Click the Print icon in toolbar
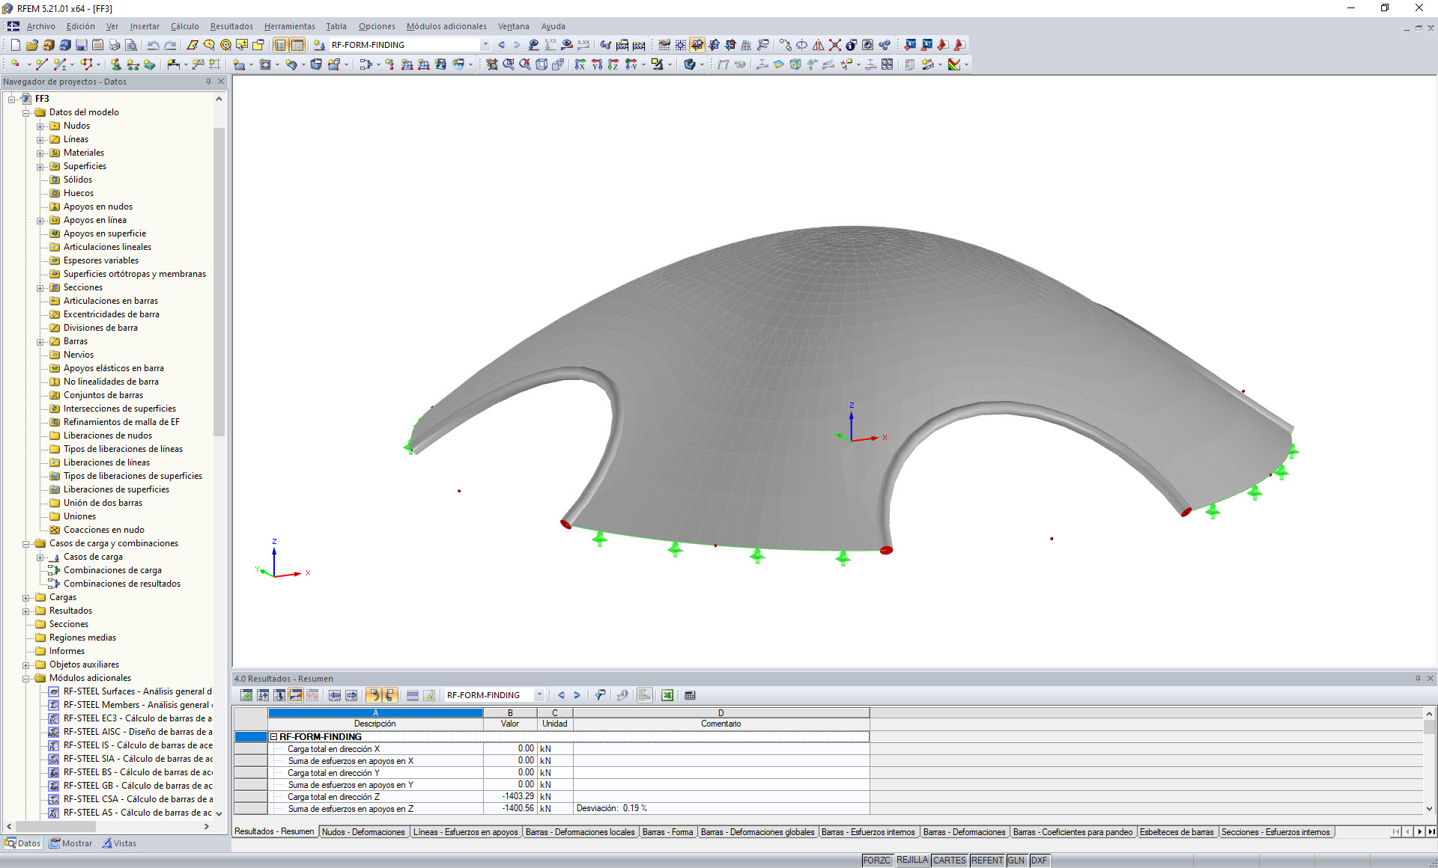 pos(114,45)
